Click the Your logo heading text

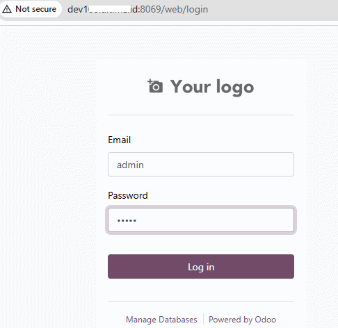[212, 87]
